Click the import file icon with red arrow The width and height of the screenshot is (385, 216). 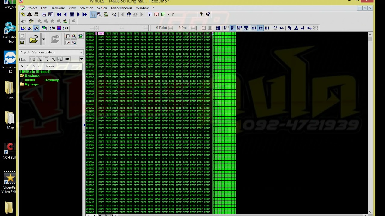click(x=67, y=36)
